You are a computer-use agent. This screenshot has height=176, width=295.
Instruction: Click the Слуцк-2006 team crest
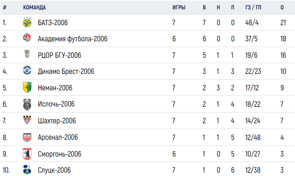(27, 170)
